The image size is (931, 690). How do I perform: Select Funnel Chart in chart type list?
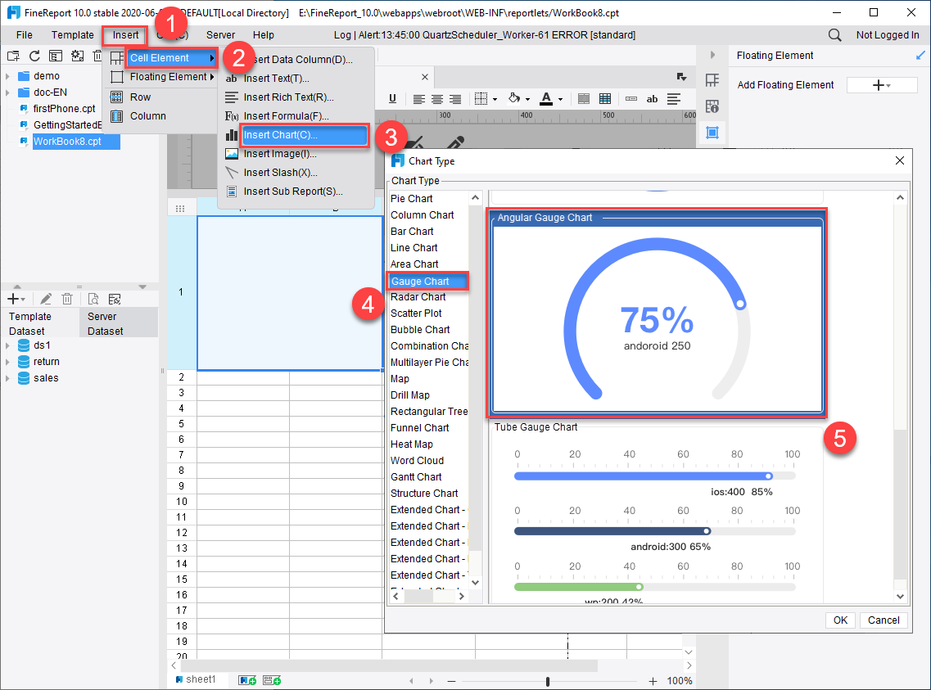(420, 428)
